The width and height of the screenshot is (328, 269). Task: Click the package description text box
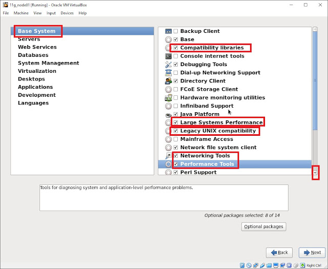click(164, 198)
